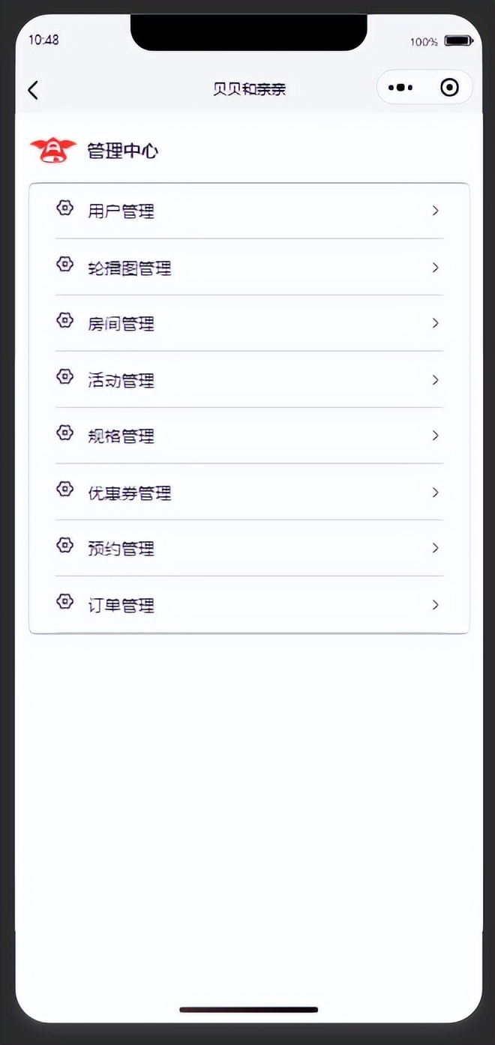Expand the 订单管理 entry via its chevron

pos(436,605)
